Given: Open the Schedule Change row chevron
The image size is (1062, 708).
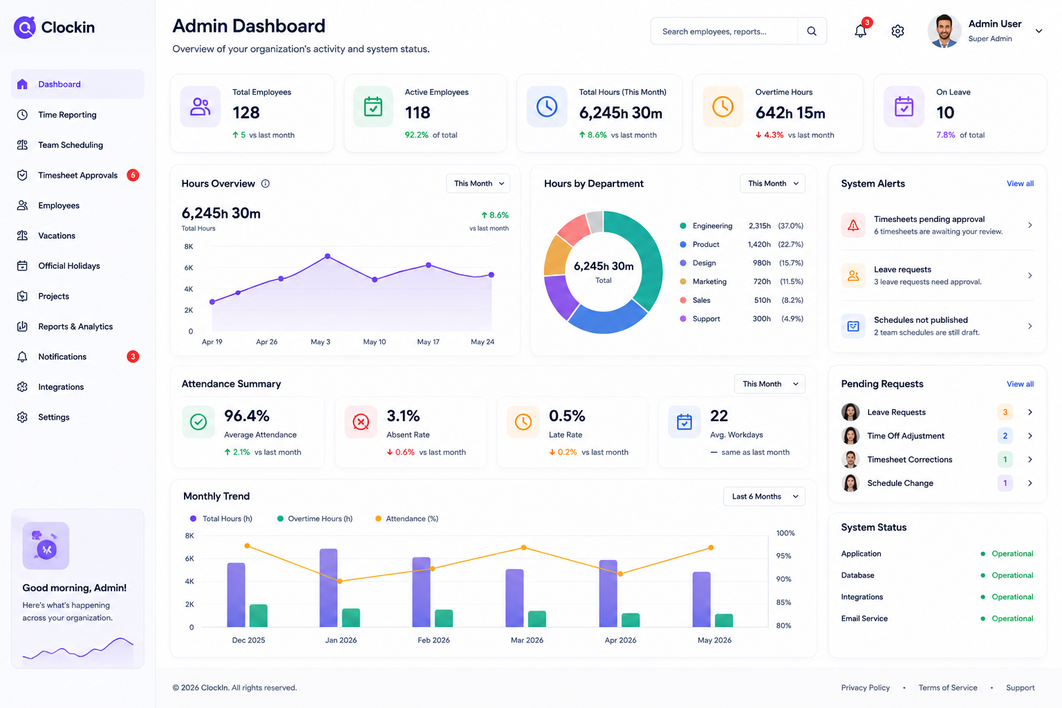Looking at the screenshot, I should [1030, 483].
